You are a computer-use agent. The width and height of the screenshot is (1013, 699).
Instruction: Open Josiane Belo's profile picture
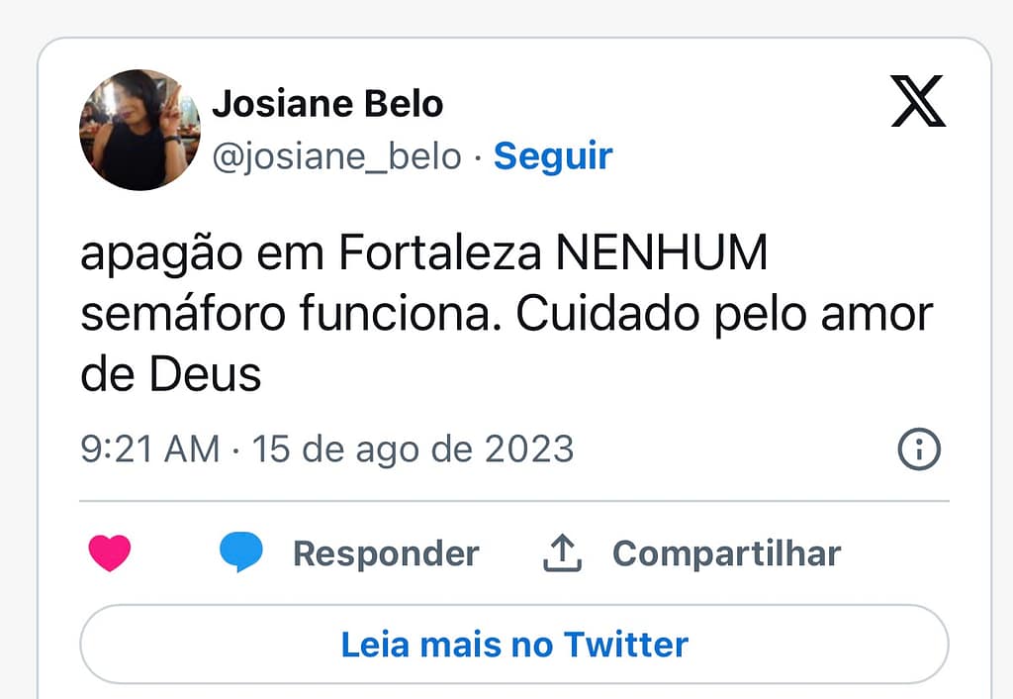139,130
